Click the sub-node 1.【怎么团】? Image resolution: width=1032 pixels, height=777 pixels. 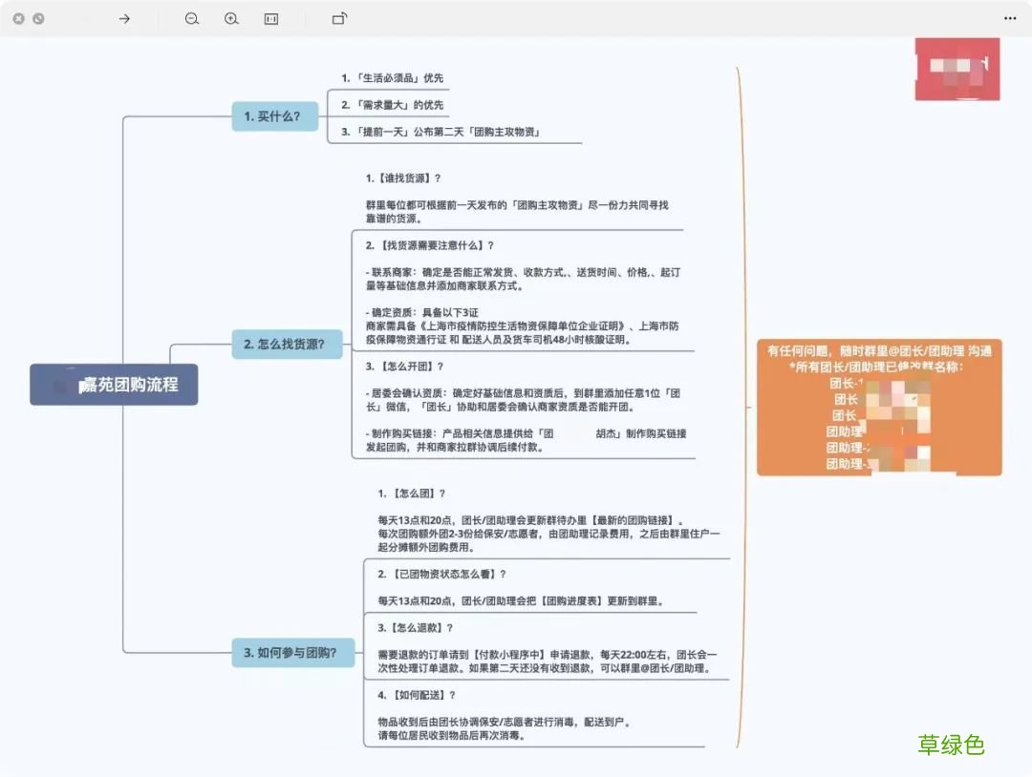411,493
